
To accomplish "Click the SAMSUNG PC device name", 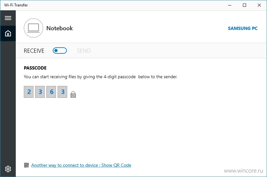I will (x=243, y=28).
